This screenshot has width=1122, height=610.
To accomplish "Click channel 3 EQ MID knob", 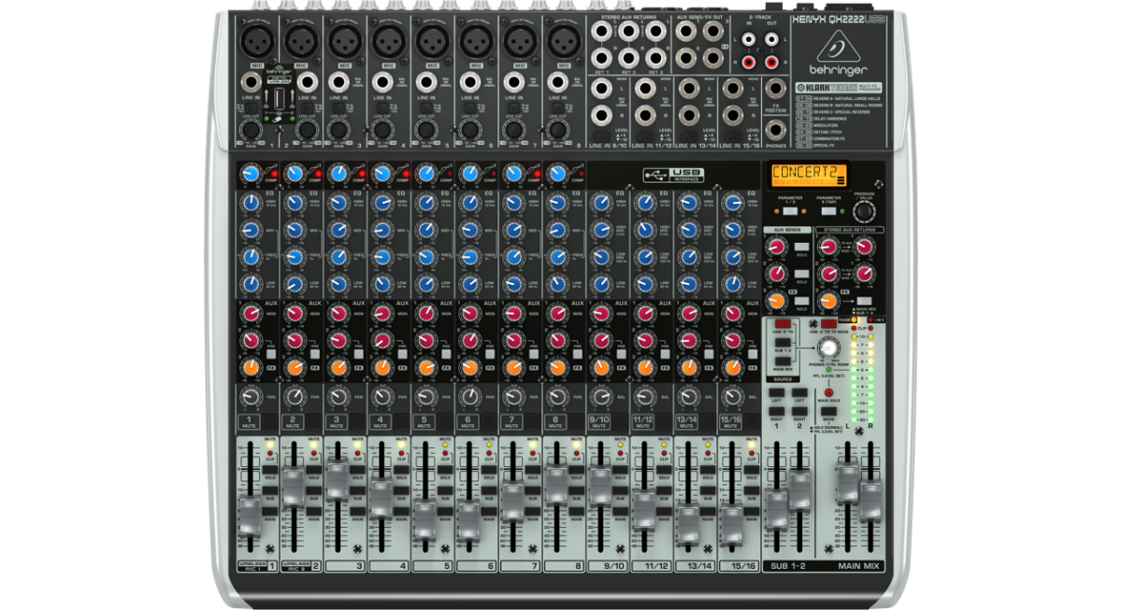I will pyautogui.click(x=338, y=229).
